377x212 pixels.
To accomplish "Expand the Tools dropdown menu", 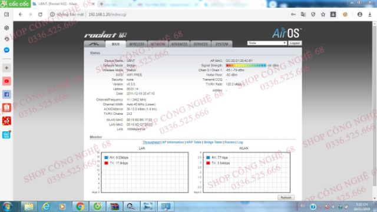I will [x=267, y=43].
